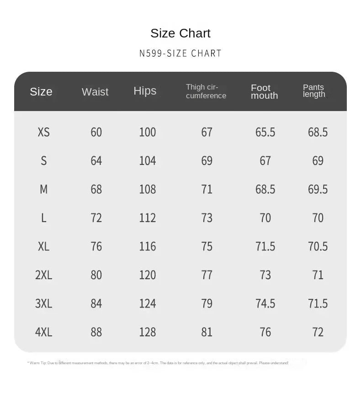Click the Warm Tip note below the table
This screenshot has width=361, height=393.
point(158,363)
